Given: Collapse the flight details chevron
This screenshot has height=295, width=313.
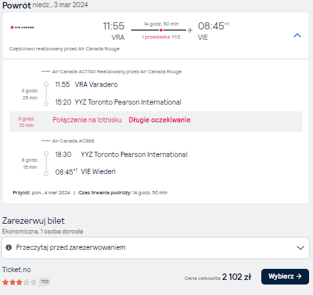Looking at the screenshot, I should pyautogui.click(x=297, y=35).
